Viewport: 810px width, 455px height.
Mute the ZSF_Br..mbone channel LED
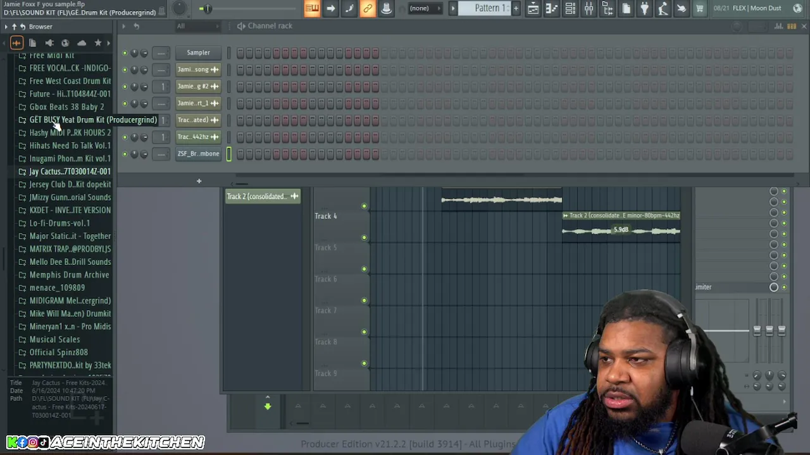(125, 154)
